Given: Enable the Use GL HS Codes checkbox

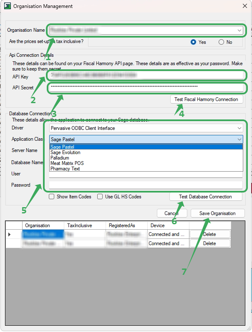Looking at the screenshot, I should [x=100, y=197].
